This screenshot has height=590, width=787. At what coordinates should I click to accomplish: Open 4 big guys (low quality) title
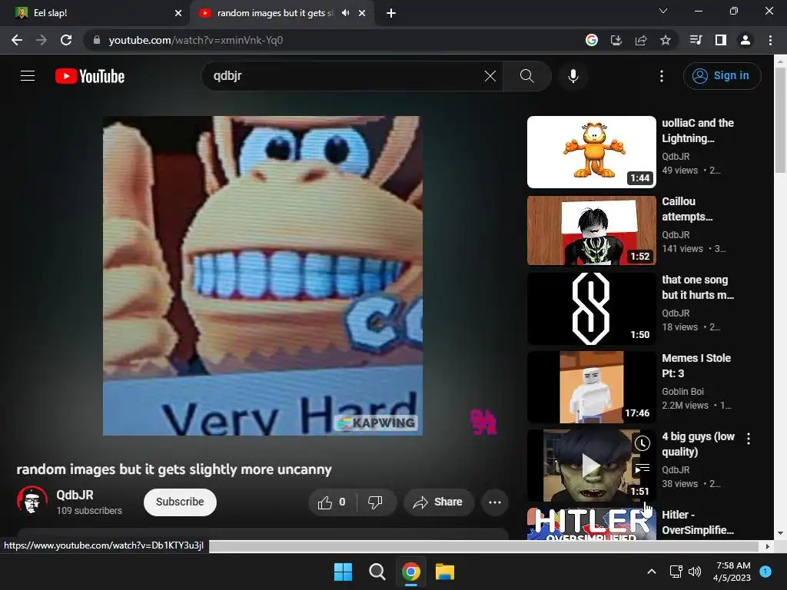point(698,444)
